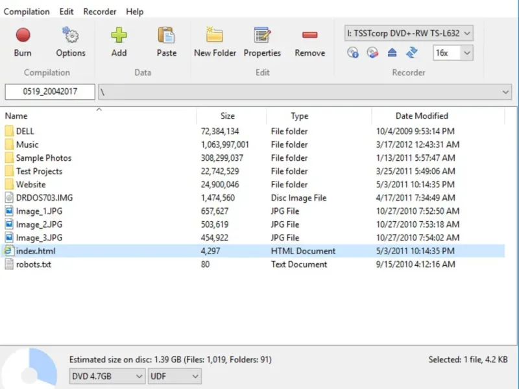Select Image_2.JPG file name
This screenshot has height=389, width=519.
(x=39, y=224)
